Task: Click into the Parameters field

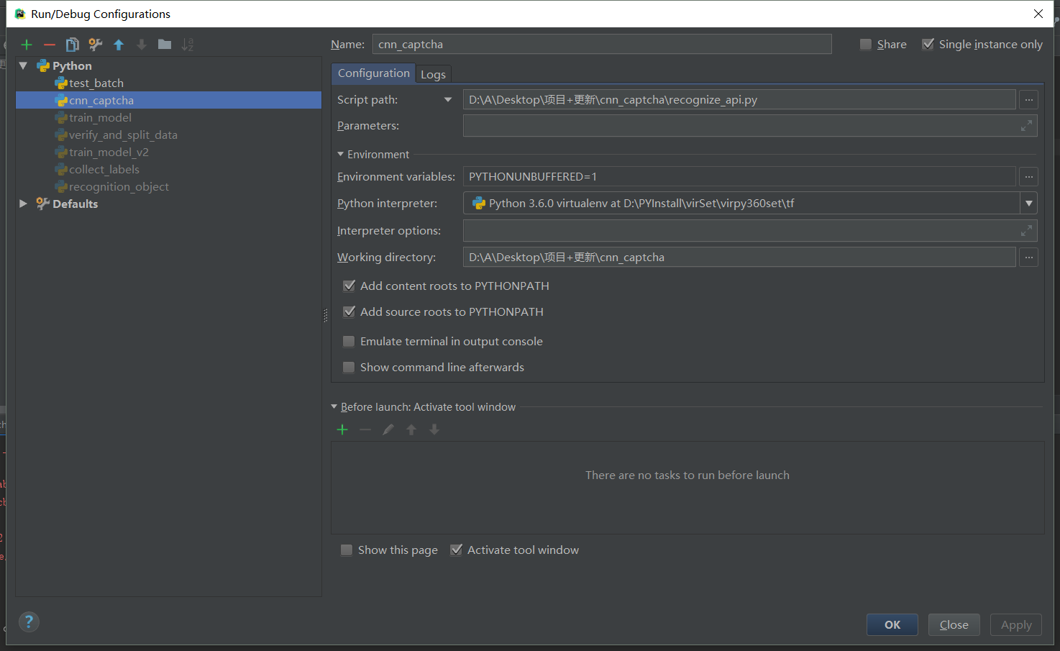Action: (750, 126)
